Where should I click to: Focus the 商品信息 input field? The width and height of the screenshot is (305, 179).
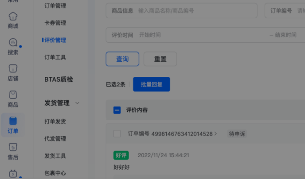(195, 11)
